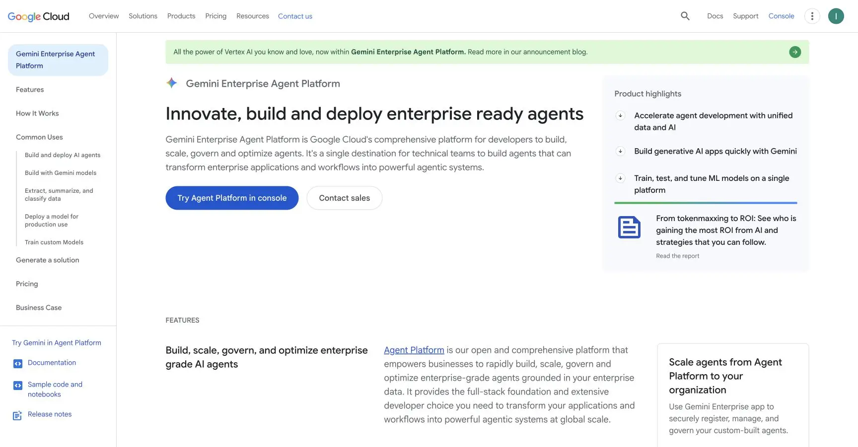Click the Google Cloud logo

point(39,16)
